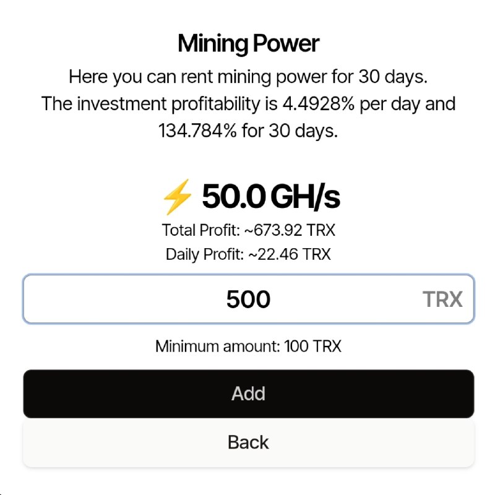Go back with the Back button
495x495 pixels.
click(x=248, y=442)
